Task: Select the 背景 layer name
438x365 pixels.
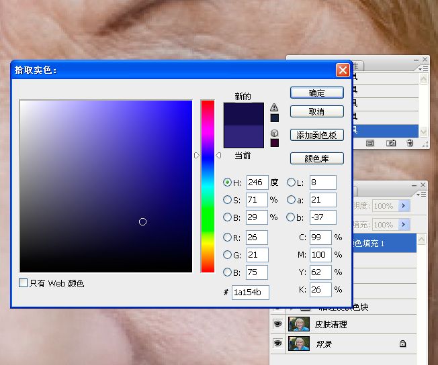Action: 324,344
